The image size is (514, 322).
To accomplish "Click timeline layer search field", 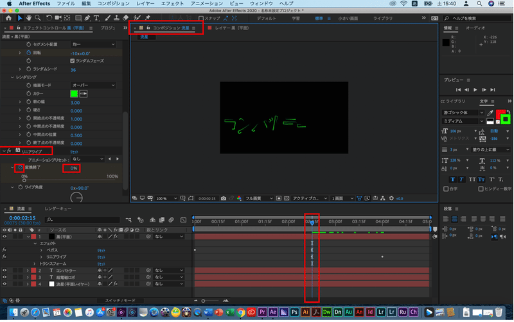I will tap(82, 220).
